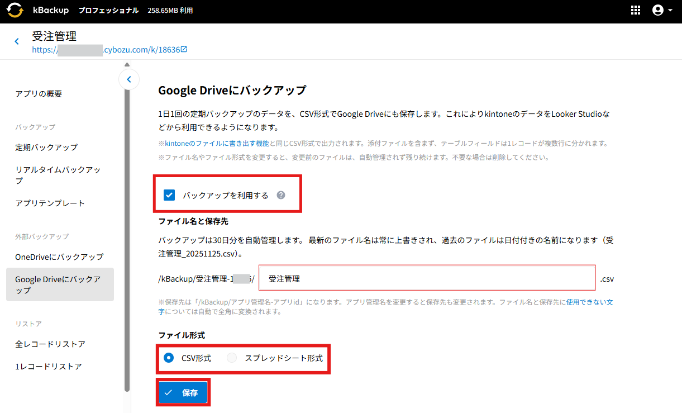Open アプリテンプレート in the sidebar
This screenshot has width=682, height=413.
(50, 203)
